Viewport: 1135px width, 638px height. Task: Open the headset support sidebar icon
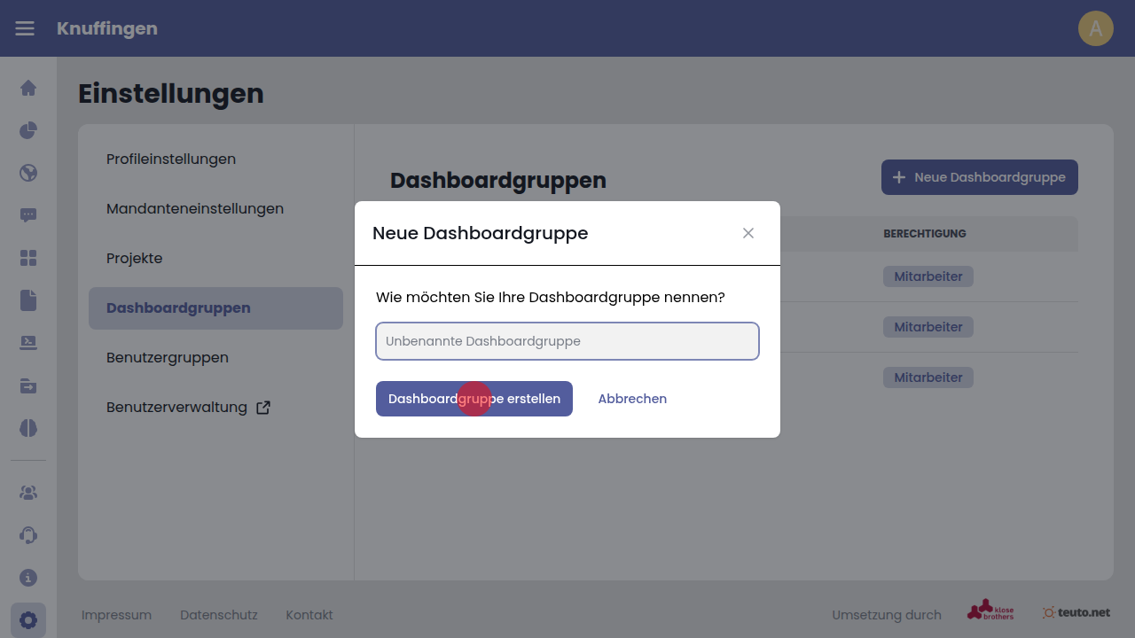pyautogui.click(x=28, y=535)
